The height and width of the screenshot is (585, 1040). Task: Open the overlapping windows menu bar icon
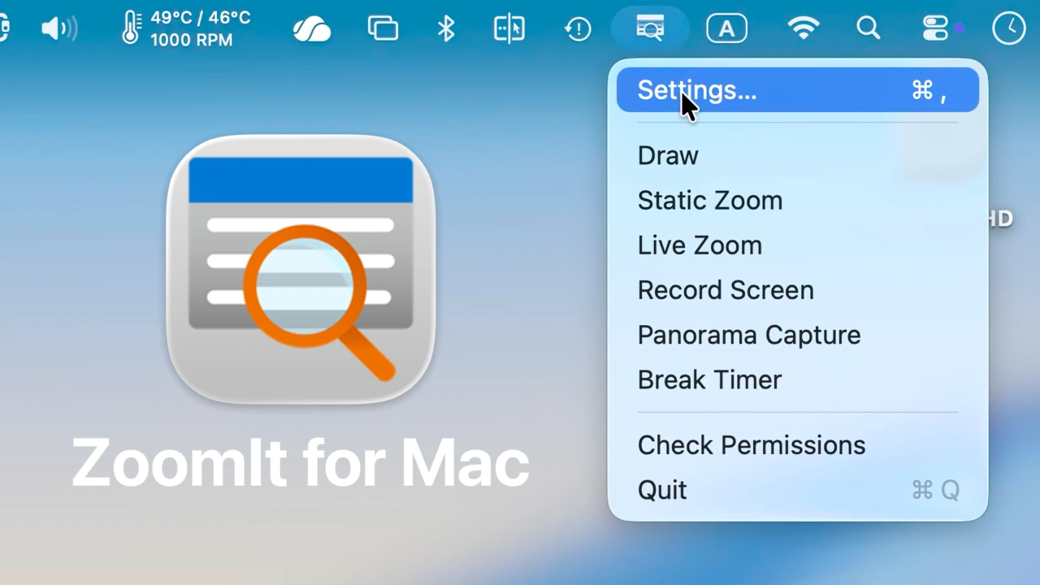point(383,28)
